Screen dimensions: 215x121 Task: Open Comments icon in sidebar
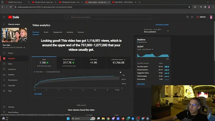tap(4, 69)
